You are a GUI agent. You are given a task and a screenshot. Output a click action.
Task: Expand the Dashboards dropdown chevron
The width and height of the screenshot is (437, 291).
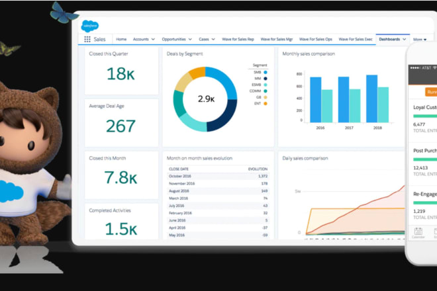405,39
